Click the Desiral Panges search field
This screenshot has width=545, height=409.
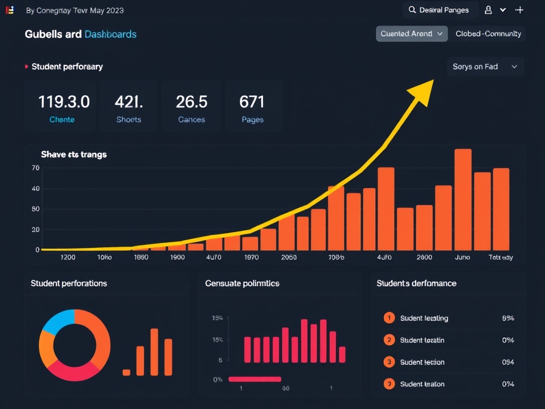pyautogui.click(x=443, y=10)
